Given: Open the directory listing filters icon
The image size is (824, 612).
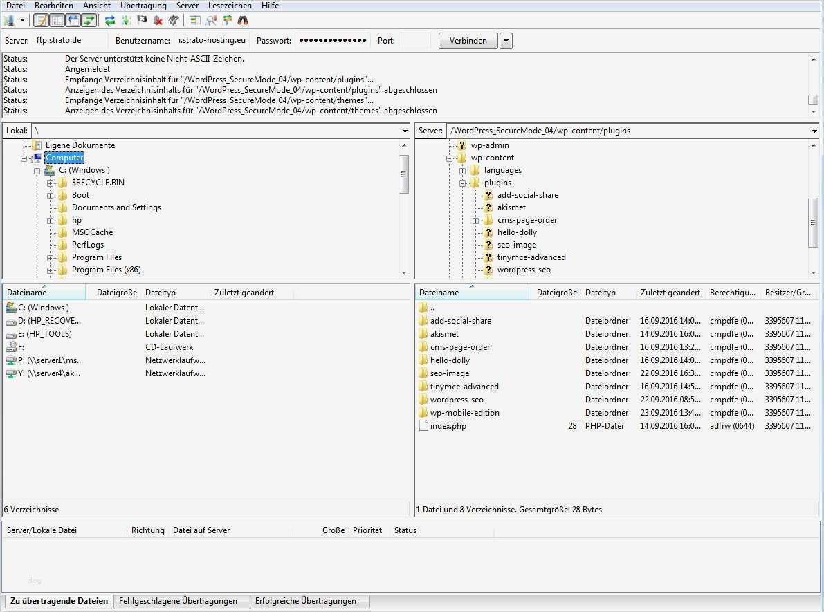Looking at the screenshot, I should click(x=195, y=20).
